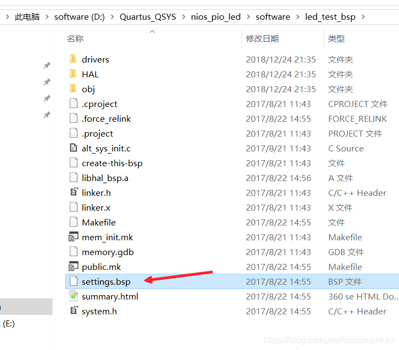The width and height of the screenshot is (399, 350).
Task: Select linker.h file name
Action: pyautogui.click(x=96, y=193)
